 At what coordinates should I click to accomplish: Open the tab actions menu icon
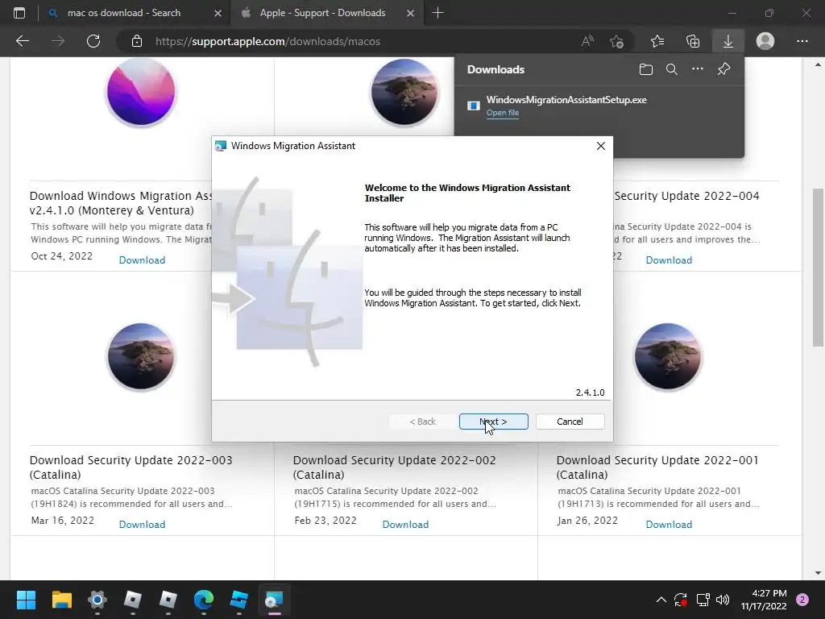coord(19,13)
